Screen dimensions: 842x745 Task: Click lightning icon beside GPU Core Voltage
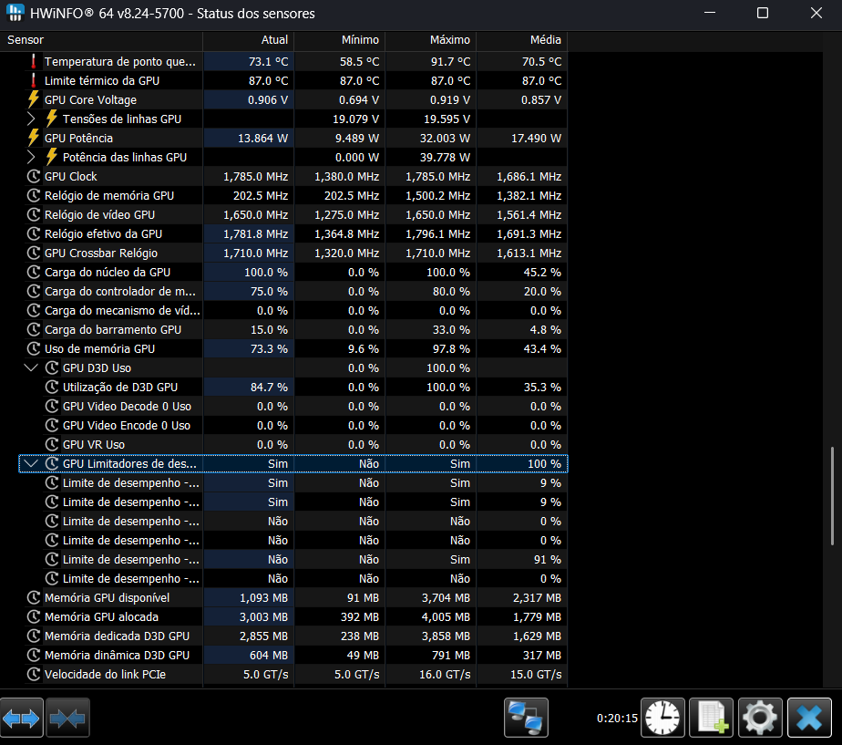pos(34,99)
